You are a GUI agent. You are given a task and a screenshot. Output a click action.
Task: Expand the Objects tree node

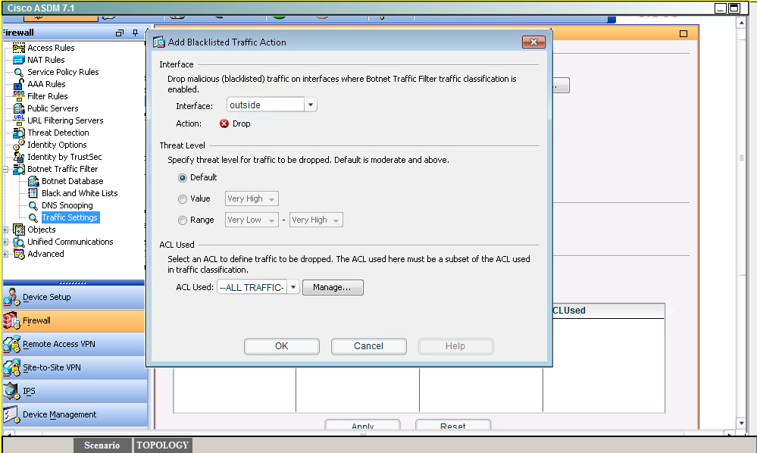[x=6, y=230]
